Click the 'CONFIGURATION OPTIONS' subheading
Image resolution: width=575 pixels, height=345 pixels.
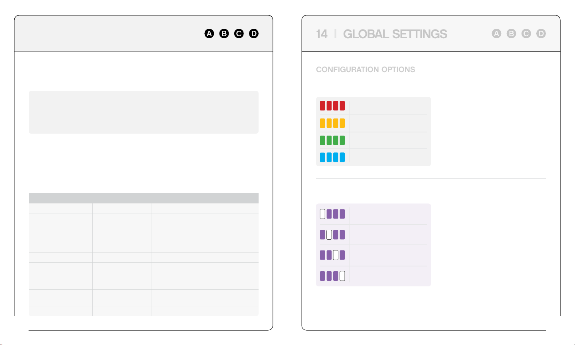pyautogui.click(x=366, y=69)
